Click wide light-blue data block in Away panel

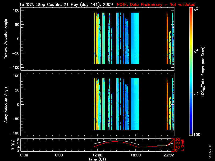[135, 105]
